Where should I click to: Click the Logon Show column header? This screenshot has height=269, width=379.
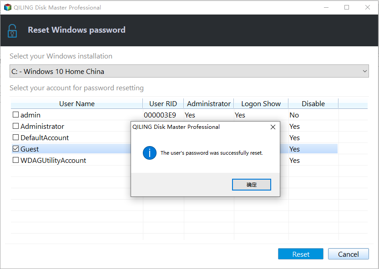pos(261,103)
